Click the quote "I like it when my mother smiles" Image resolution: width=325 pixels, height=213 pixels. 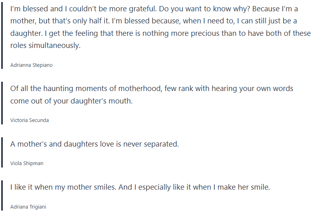click(x=140, y=187)
